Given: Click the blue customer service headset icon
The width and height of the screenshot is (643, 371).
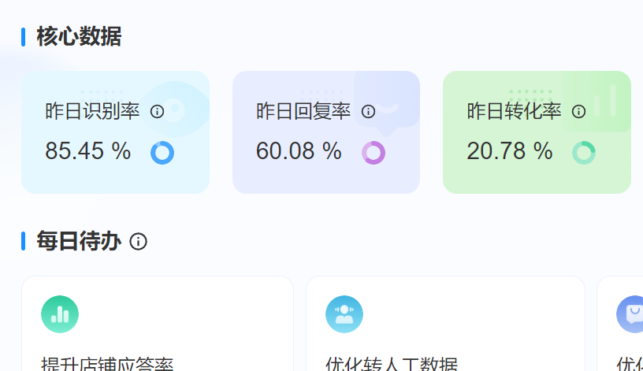Looking at the screenshot, I should 344,314.
